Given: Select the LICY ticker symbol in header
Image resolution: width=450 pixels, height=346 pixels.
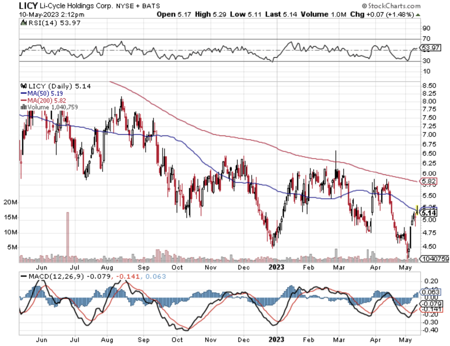Looking at the screenshot, I should click(x=28, y=5).
